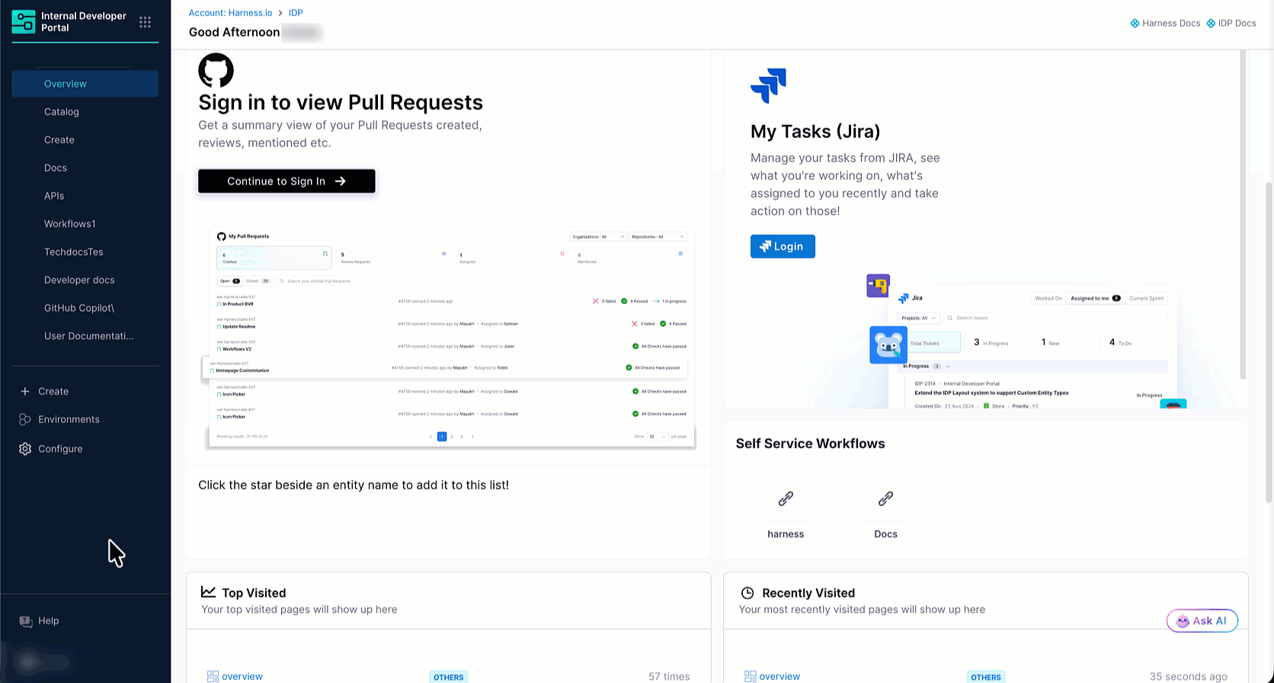Launch the Ask AI assistant

[1202, 620]
